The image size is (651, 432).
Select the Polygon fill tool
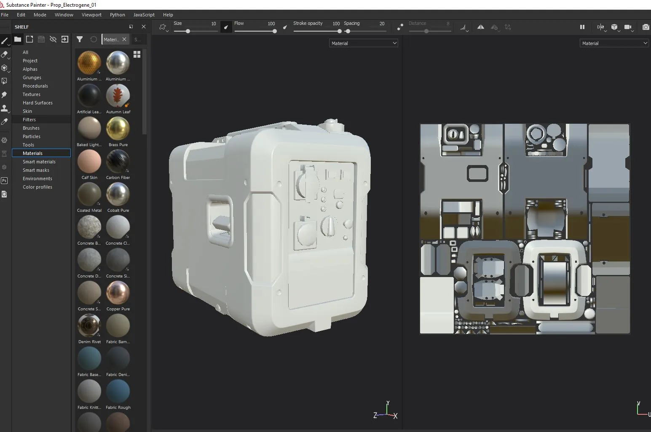coord(5,81)
